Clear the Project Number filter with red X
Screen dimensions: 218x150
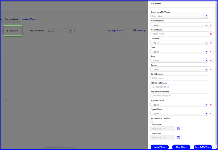pos(211,25)
